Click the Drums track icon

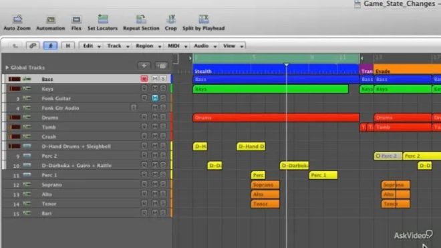coord(27,118)
